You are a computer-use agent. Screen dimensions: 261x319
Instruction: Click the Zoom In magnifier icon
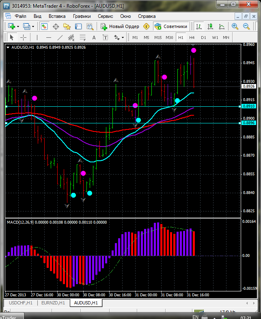coord(235,26)
